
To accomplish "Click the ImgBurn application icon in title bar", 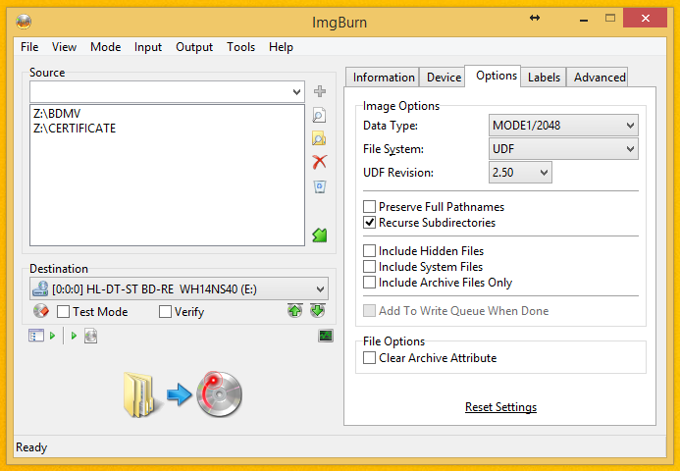I will [x=24, y=21].
